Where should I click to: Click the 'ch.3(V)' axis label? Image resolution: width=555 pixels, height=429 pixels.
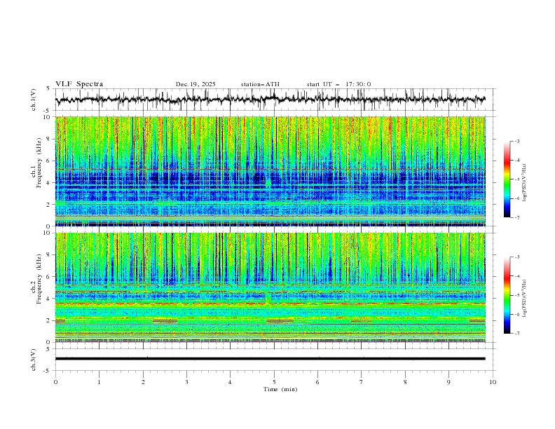[34, 360]
